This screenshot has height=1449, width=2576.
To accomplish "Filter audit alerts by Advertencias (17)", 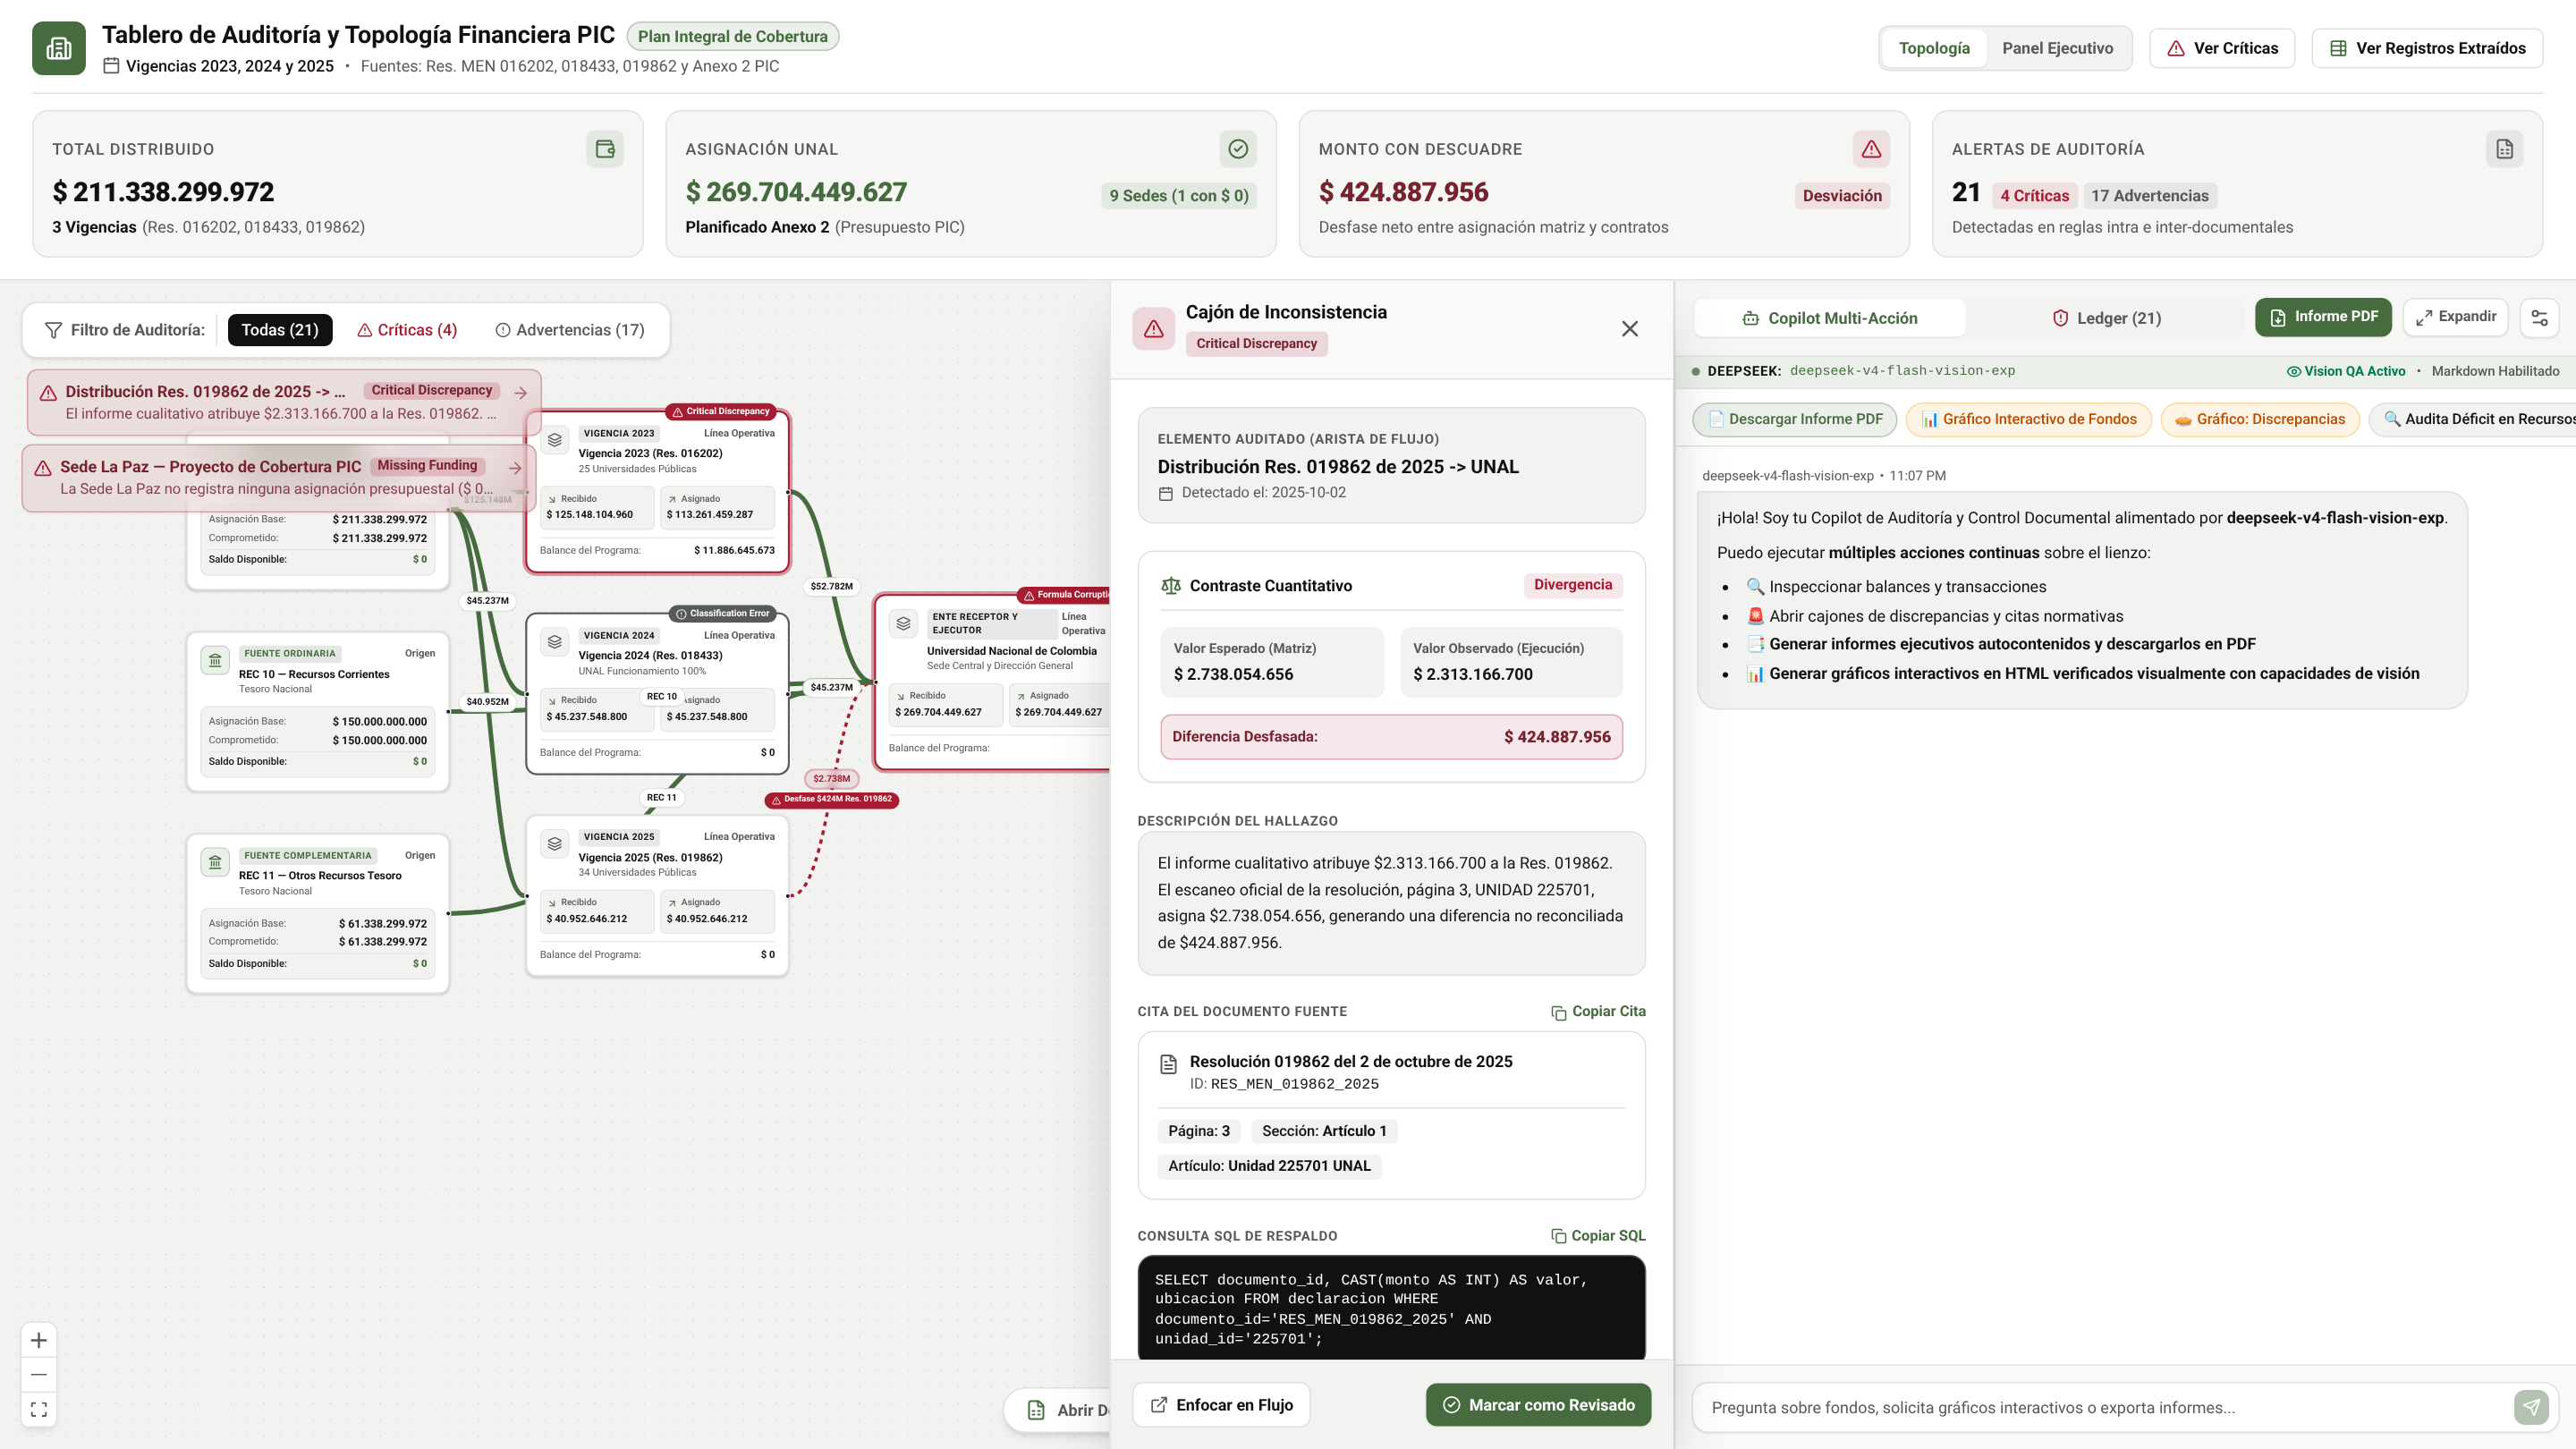I will tap(570, 330).
